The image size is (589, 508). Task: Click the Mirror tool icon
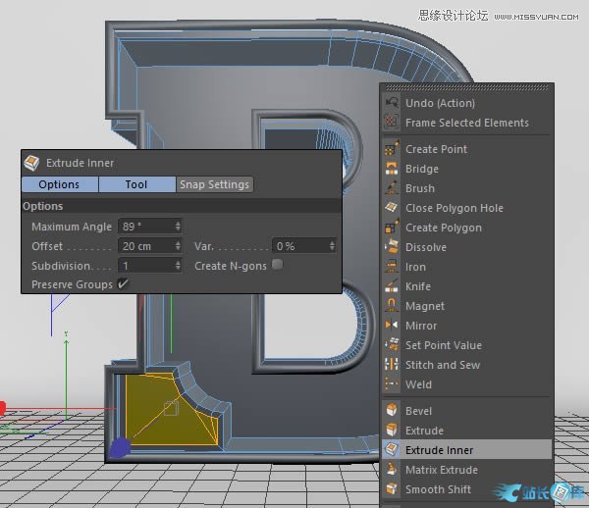click(x=392, y=326)
